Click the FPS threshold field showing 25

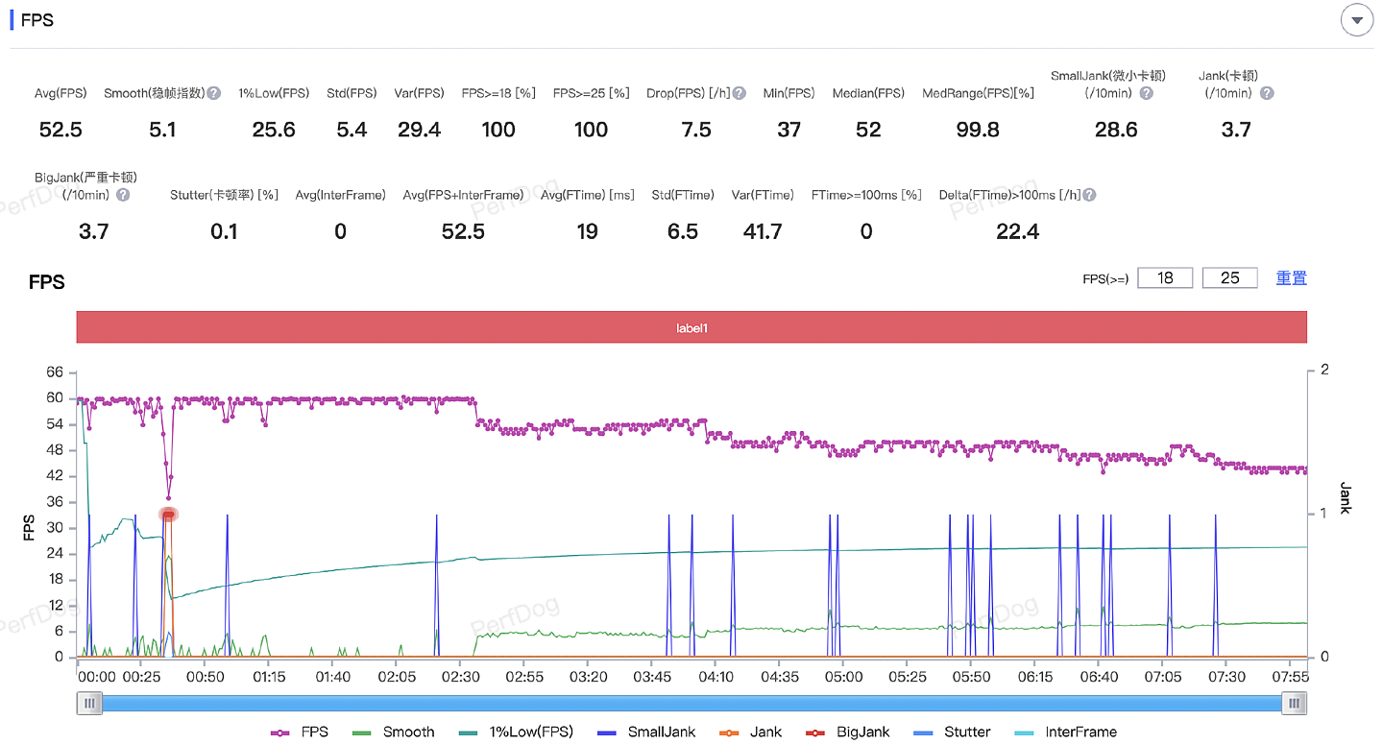(x=1229, y=278)
